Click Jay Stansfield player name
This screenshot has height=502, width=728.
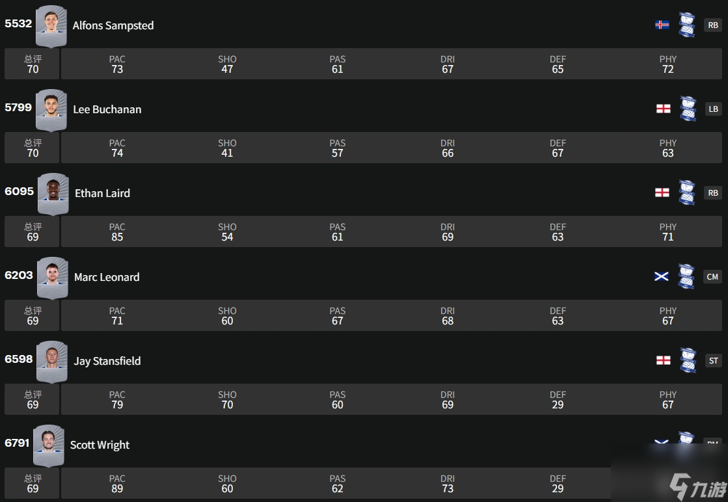[x=107, y=361]
